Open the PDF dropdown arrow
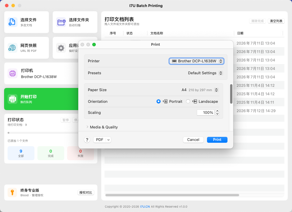 108,140
